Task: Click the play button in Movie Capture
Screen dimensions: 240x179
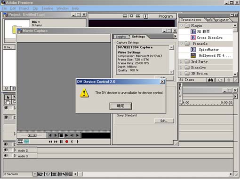Action: point(66,135)
